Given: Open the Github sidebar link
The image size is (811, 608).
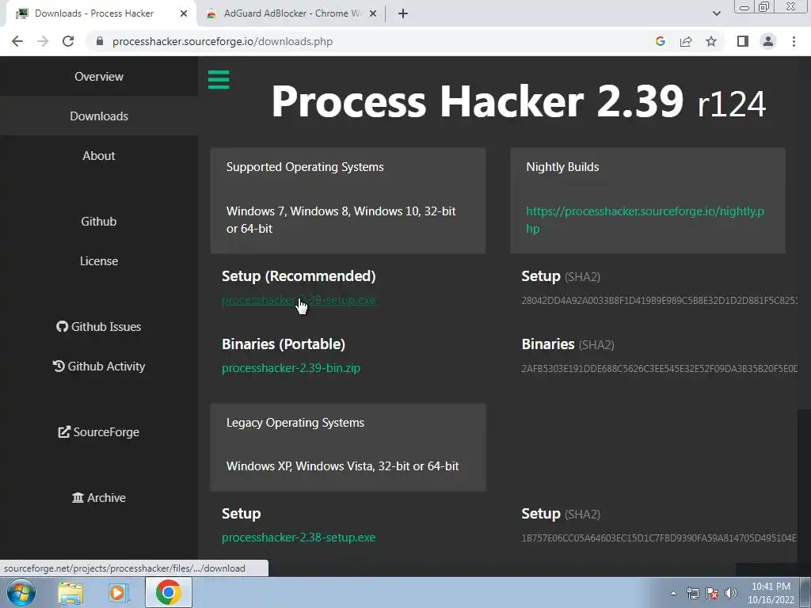Looking at the screenshot, I should 99,222.
